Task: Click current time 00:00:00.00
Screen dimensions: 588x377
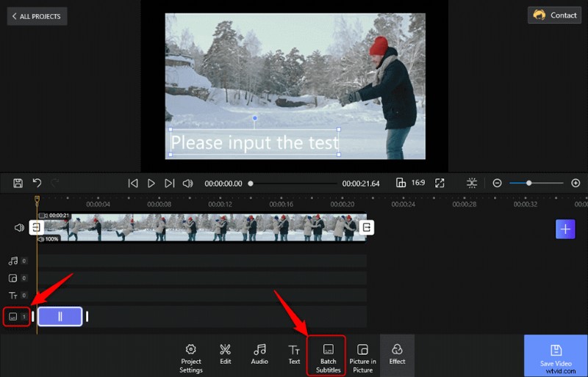Action: 223,183
